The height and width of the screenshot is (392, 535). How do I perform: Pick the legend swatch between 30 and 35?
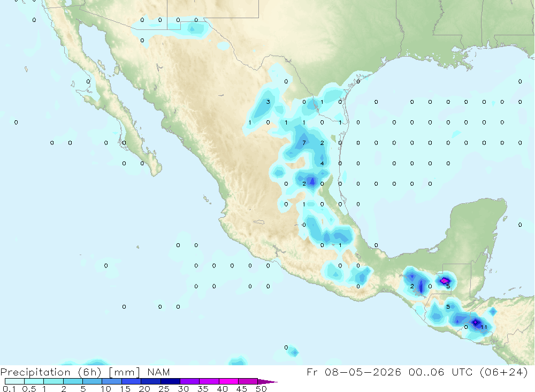click(x=190, y=381)
